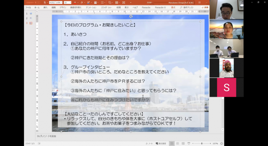This screenshot has height=146, width=268.
Task: Open the ファイル tab
Action: [x=28, y=8]
